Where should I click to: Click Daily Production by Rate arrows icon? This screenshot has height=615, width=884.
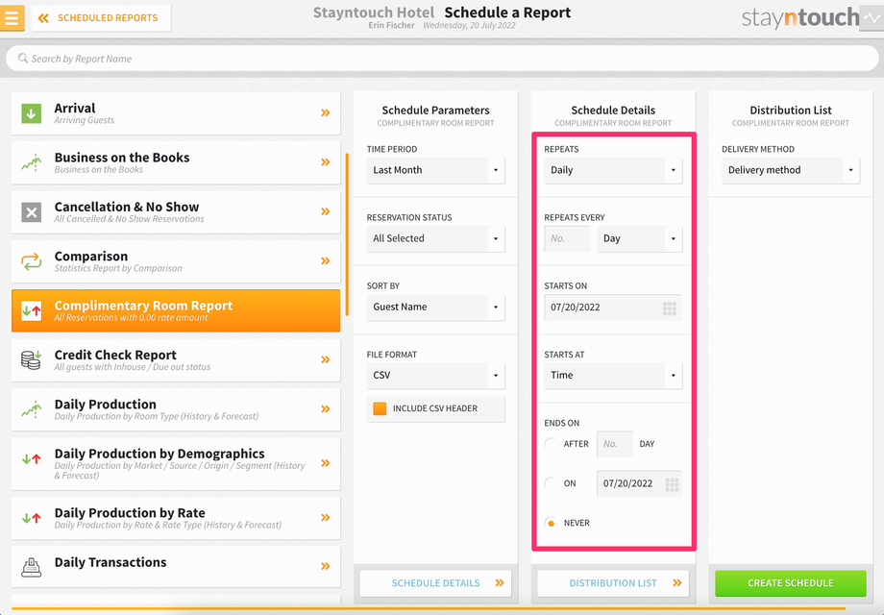32,518
